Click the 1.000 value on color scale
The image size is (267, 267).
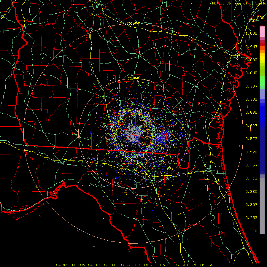coord(251,33)
